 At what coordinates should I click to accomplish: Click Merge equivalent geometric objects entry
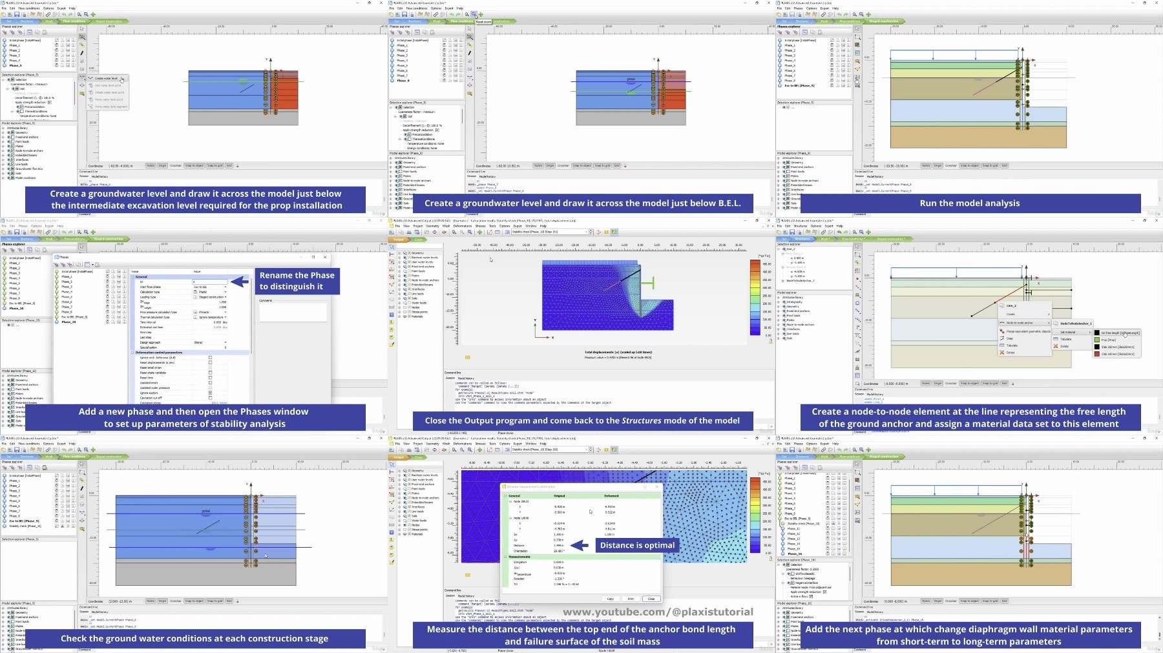pyautogui.click(x=1025, y=331)
